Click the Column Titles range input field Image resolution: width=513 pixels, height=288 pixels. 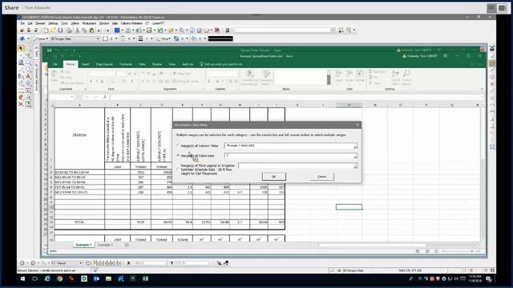click(x=289, y=146)
